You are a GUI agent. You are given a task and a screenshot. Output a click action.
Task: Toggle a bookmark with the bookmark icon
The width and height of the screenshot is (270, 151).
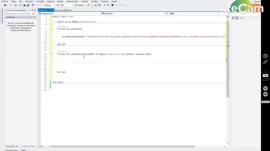(113, 5)
